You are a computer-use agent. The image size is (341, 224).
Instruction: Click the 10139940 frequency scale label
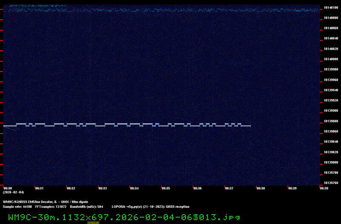331,90
